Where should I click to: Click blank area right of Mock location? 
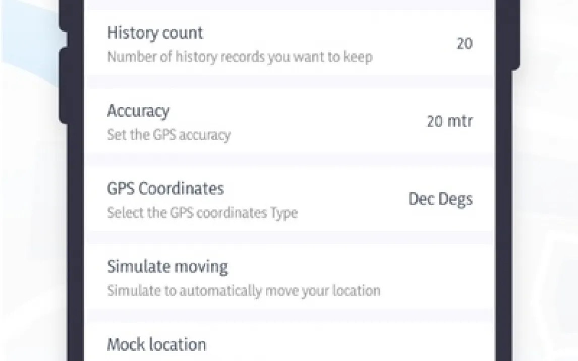[x=353, y=345]
